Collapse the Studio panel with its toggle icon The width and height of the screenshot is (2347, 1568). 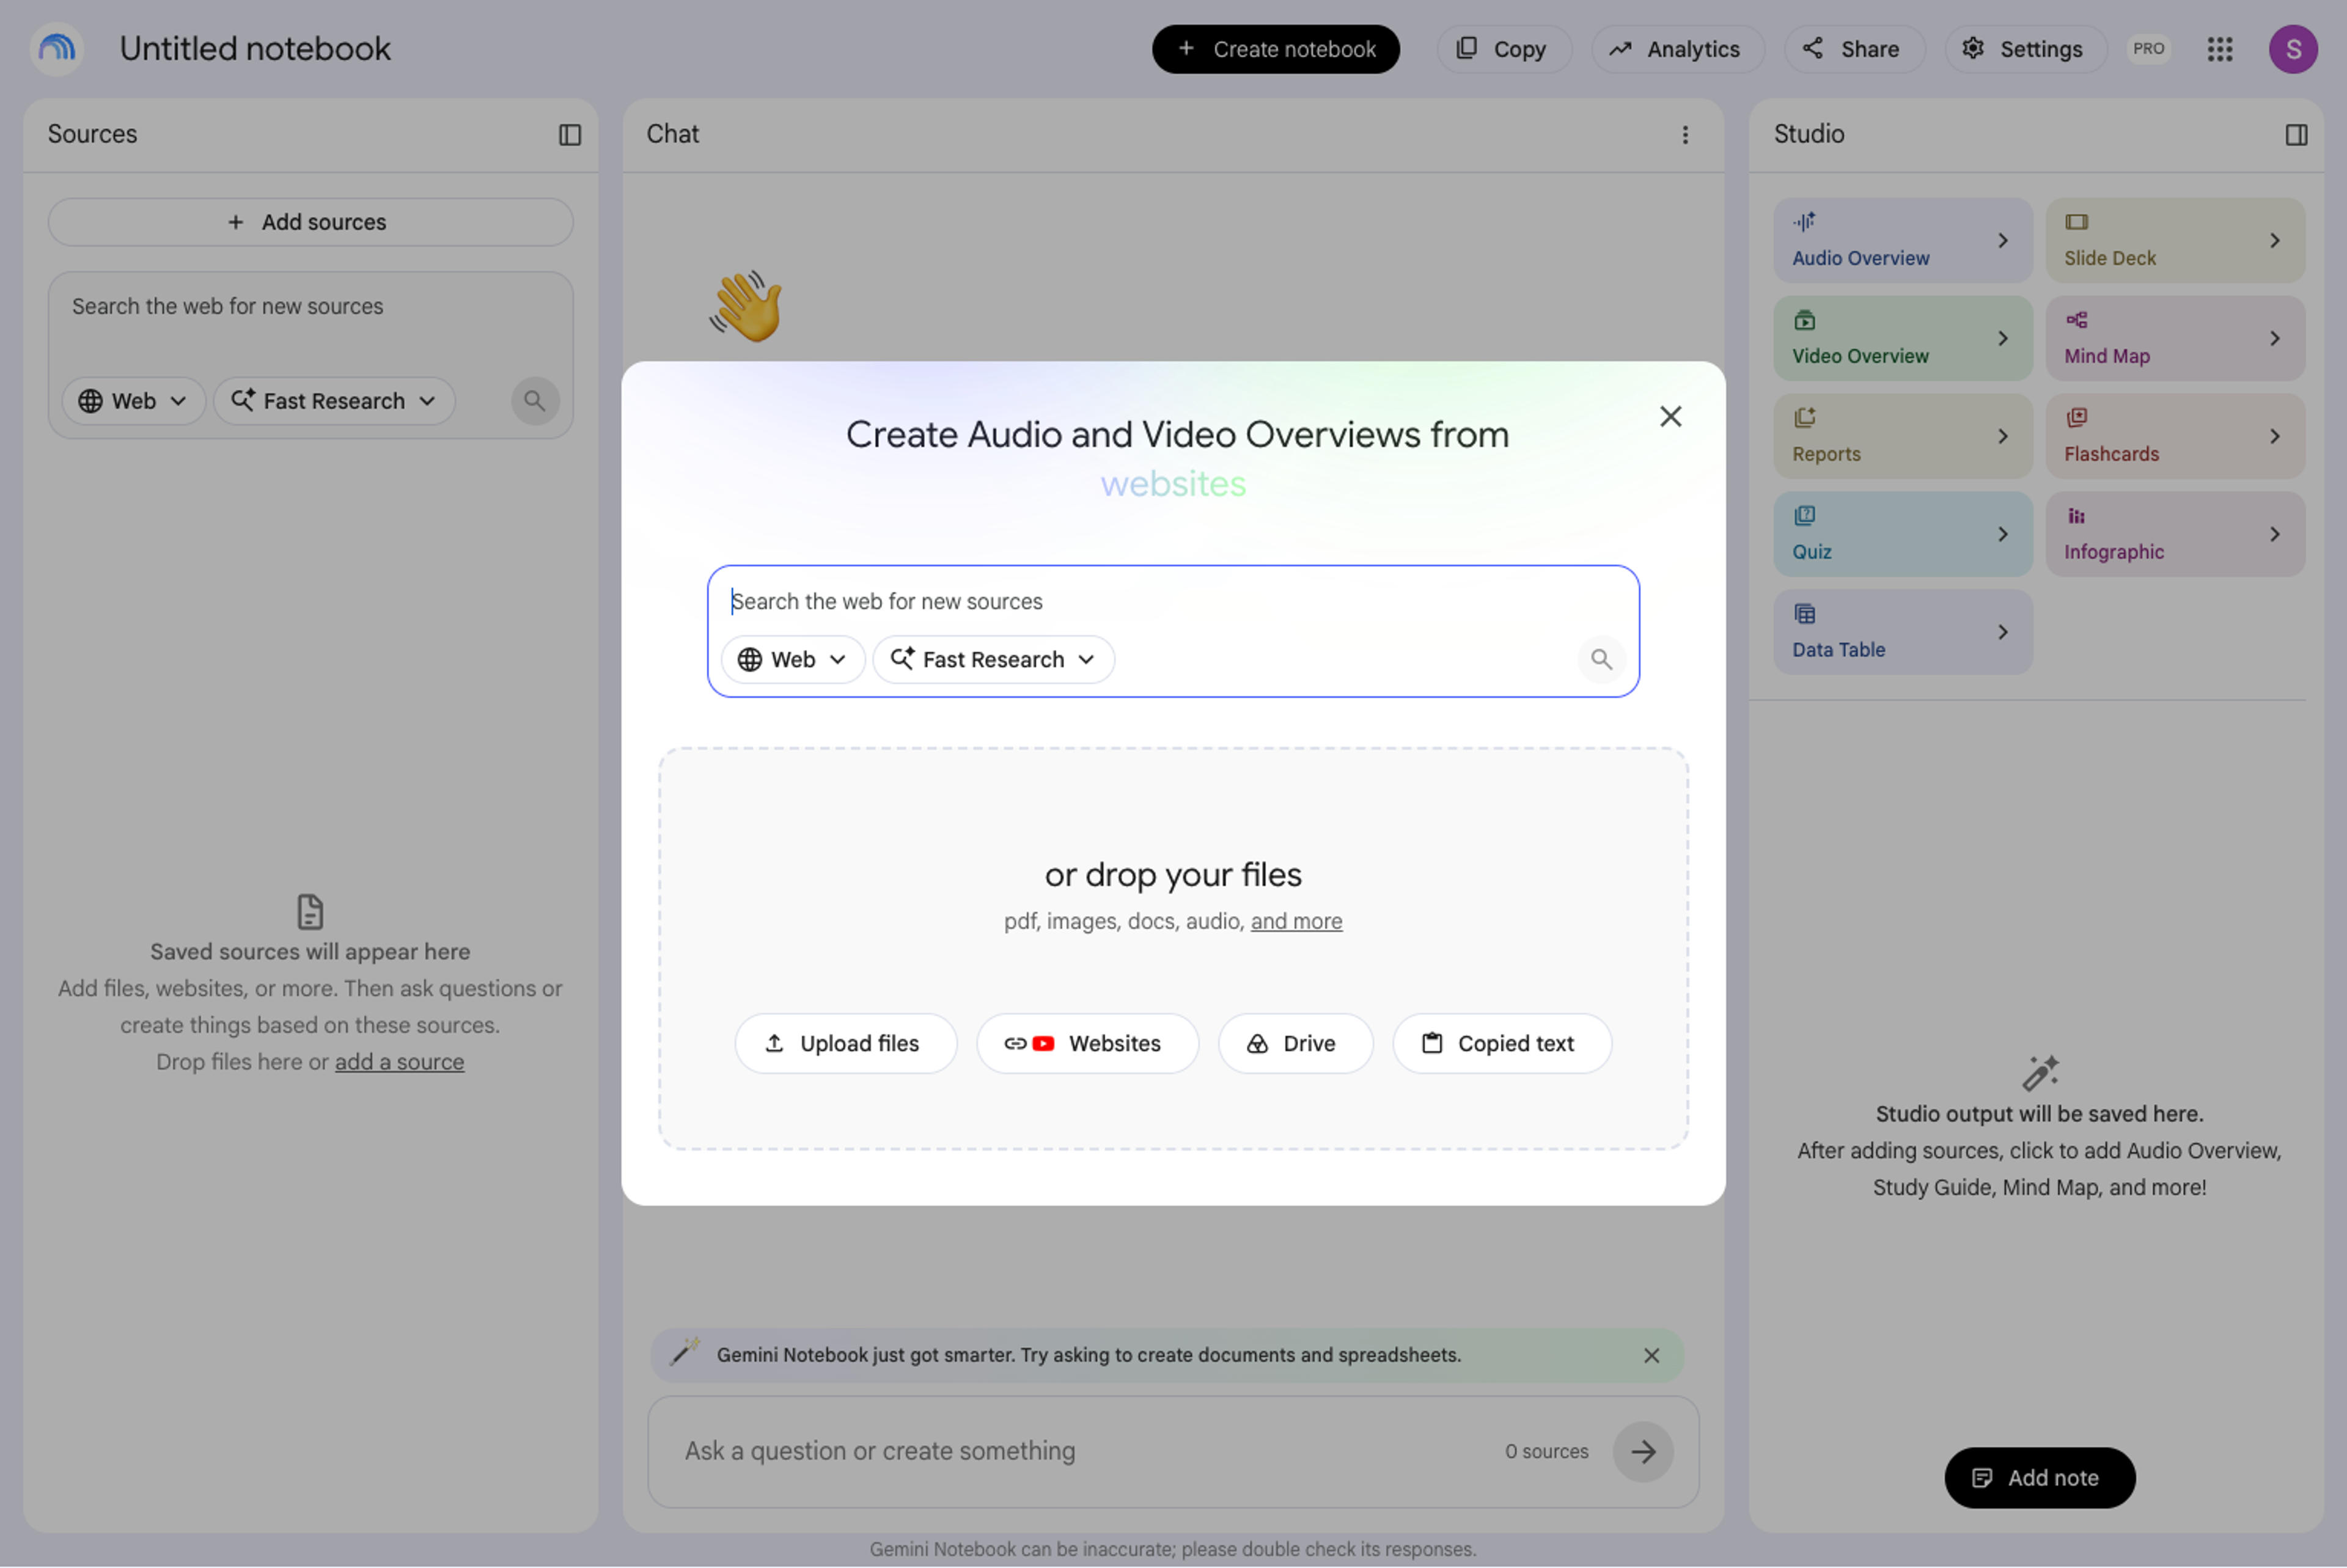[2296, 135]
